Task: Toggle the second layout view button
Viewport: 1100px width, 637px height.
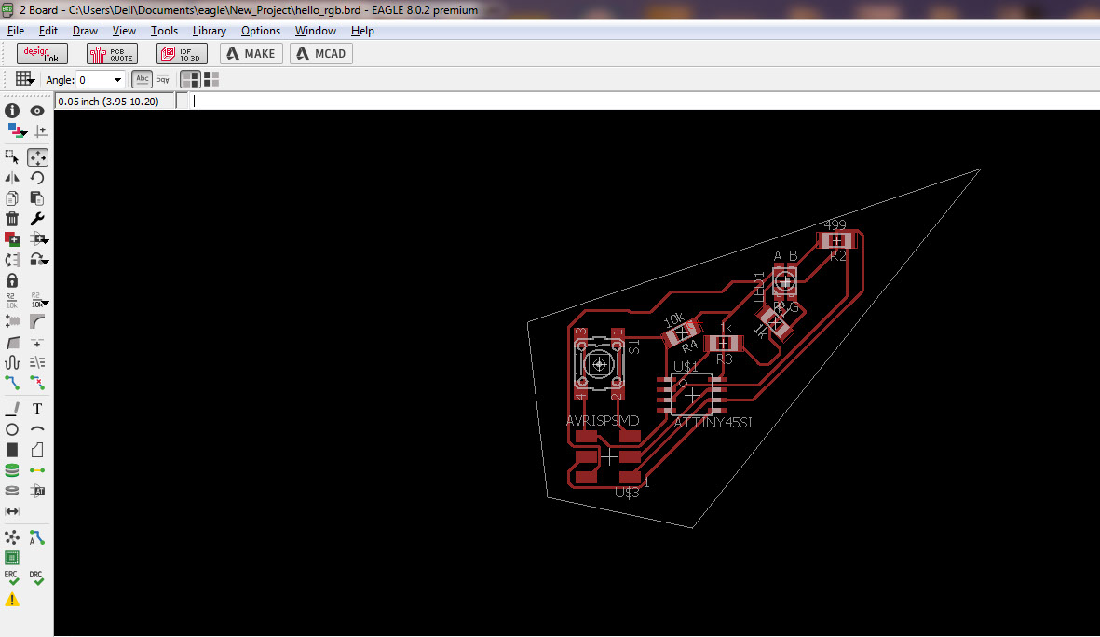Action: coord(211,79)
